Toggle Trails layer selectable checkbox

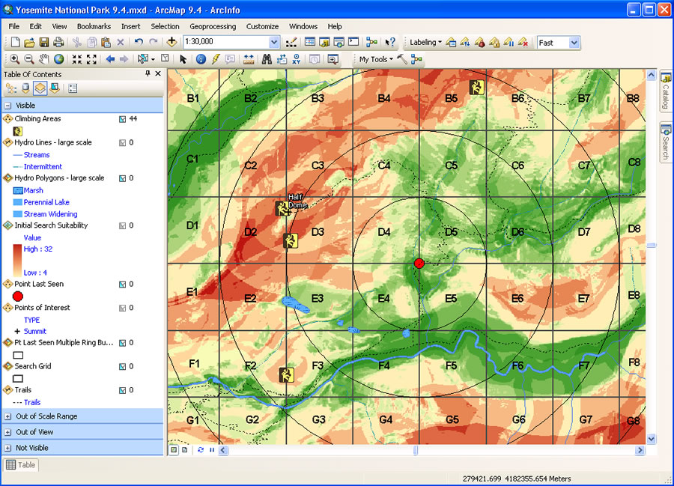122,390
